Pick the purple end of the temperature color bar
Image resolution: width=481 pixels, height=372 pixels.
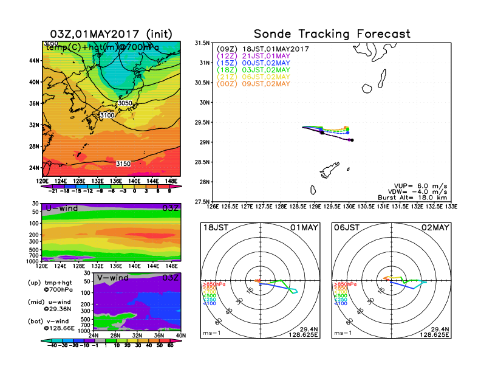coord(47,187)
